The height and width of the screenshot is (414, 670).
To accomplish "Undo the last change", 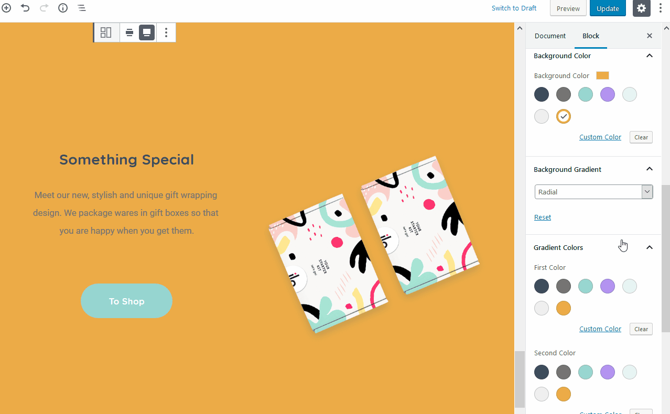I will coord(25,8).
